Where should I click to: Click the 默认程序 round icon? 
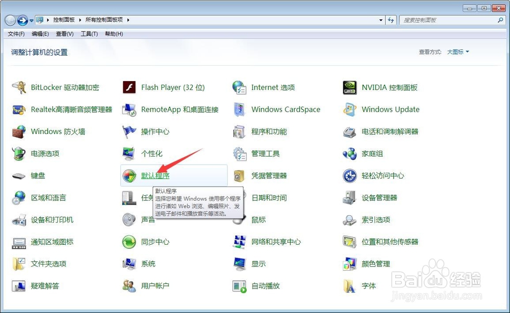(x=129, y=176)
